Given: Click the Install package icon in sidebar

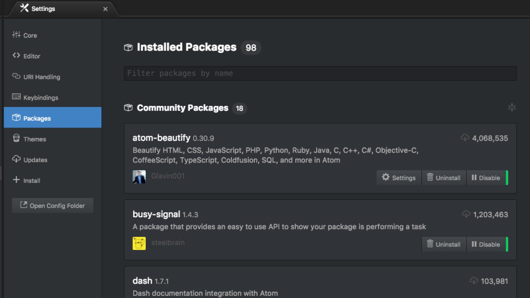Looking at the screenshot, I should point(16,180).
